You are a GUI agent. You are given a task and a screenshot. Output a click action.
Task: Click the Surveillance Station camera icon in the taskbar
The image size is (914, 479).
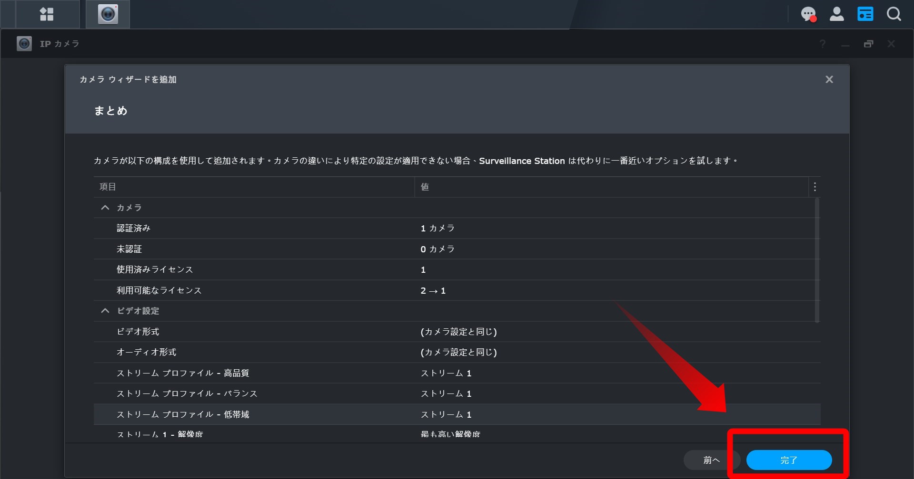pyautogui.click(x=107, y=14)
